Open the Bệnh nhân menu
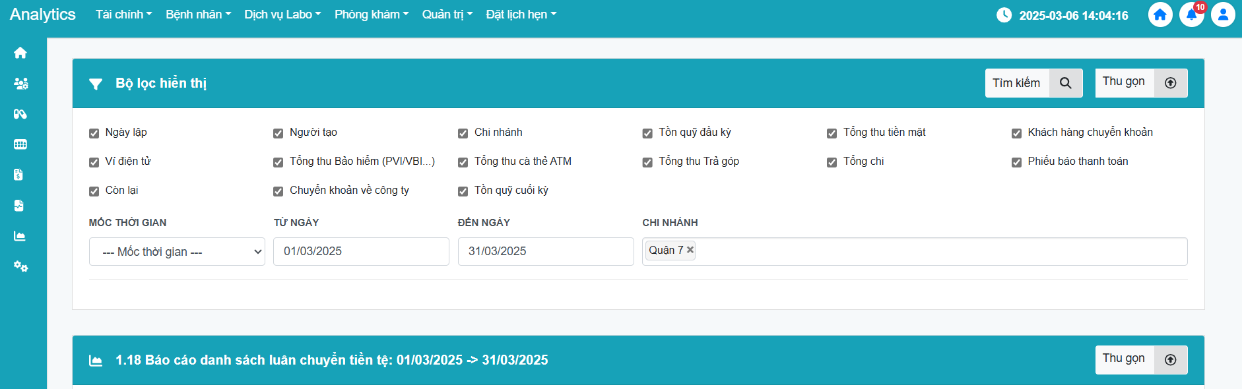 (x=198, y=15)
